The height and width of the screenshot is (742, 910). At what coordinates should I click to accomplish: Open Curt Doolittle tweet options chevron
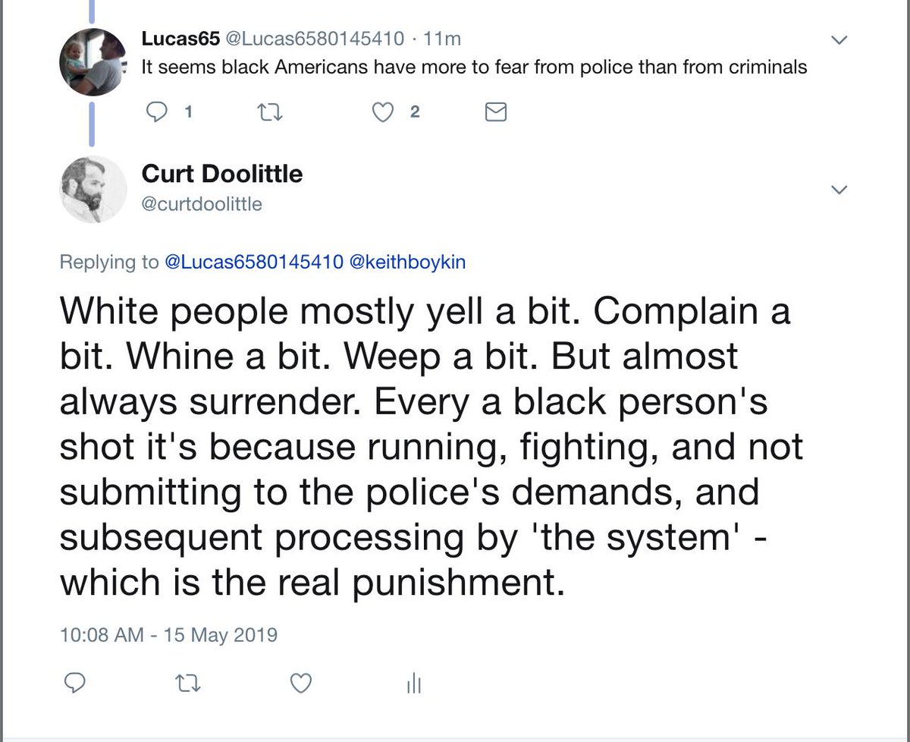pyautogui.click(x=839, y=189)
